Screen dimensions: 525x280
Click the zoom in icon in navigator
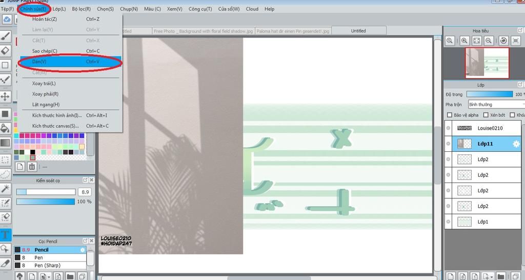464,41
